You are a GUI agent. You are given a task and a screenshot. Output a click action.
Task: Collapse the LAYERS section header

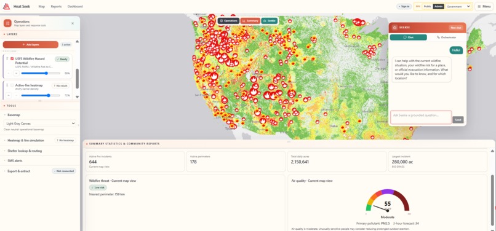coord(40,34)
